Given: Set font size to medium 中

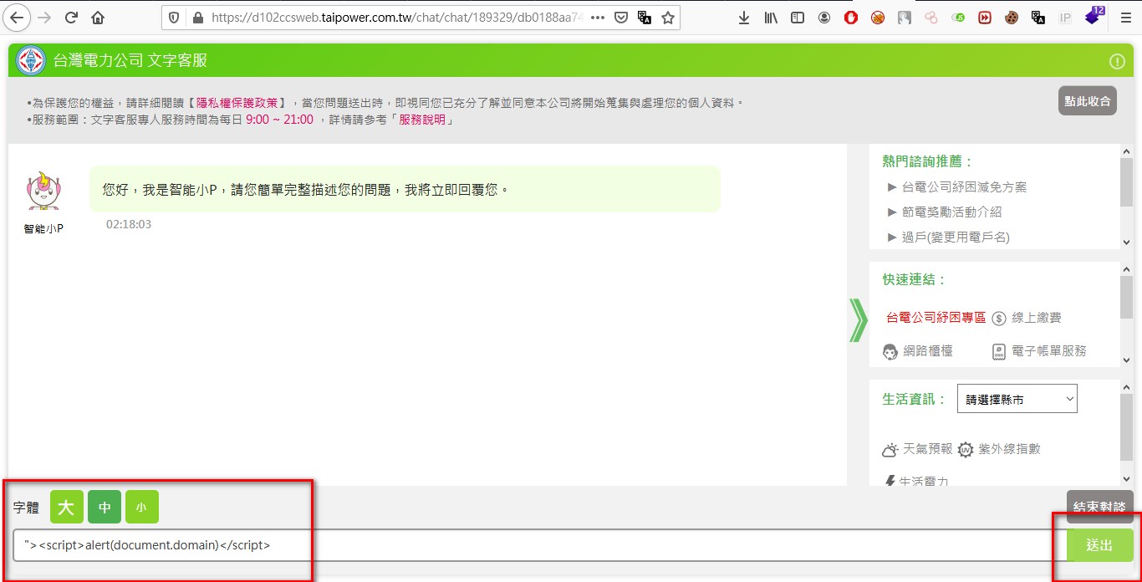Looking at the screenshot, I should tap(105, 507).
